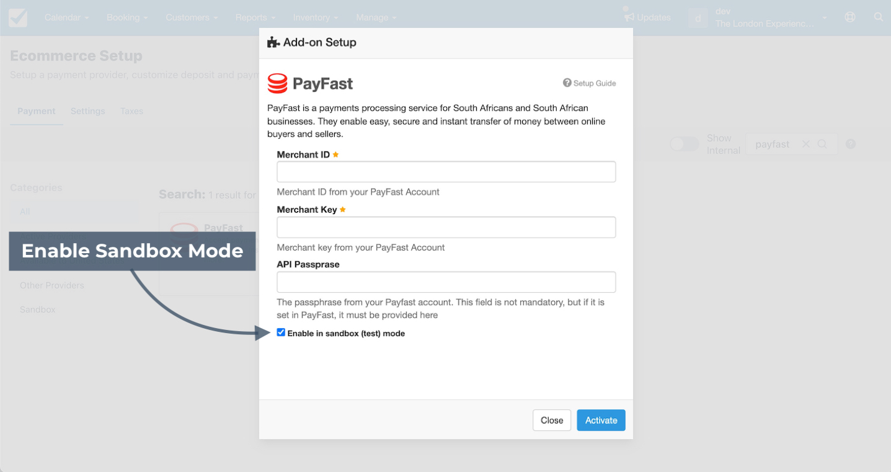Switch to the Payment tab

(x=37, y=111)
